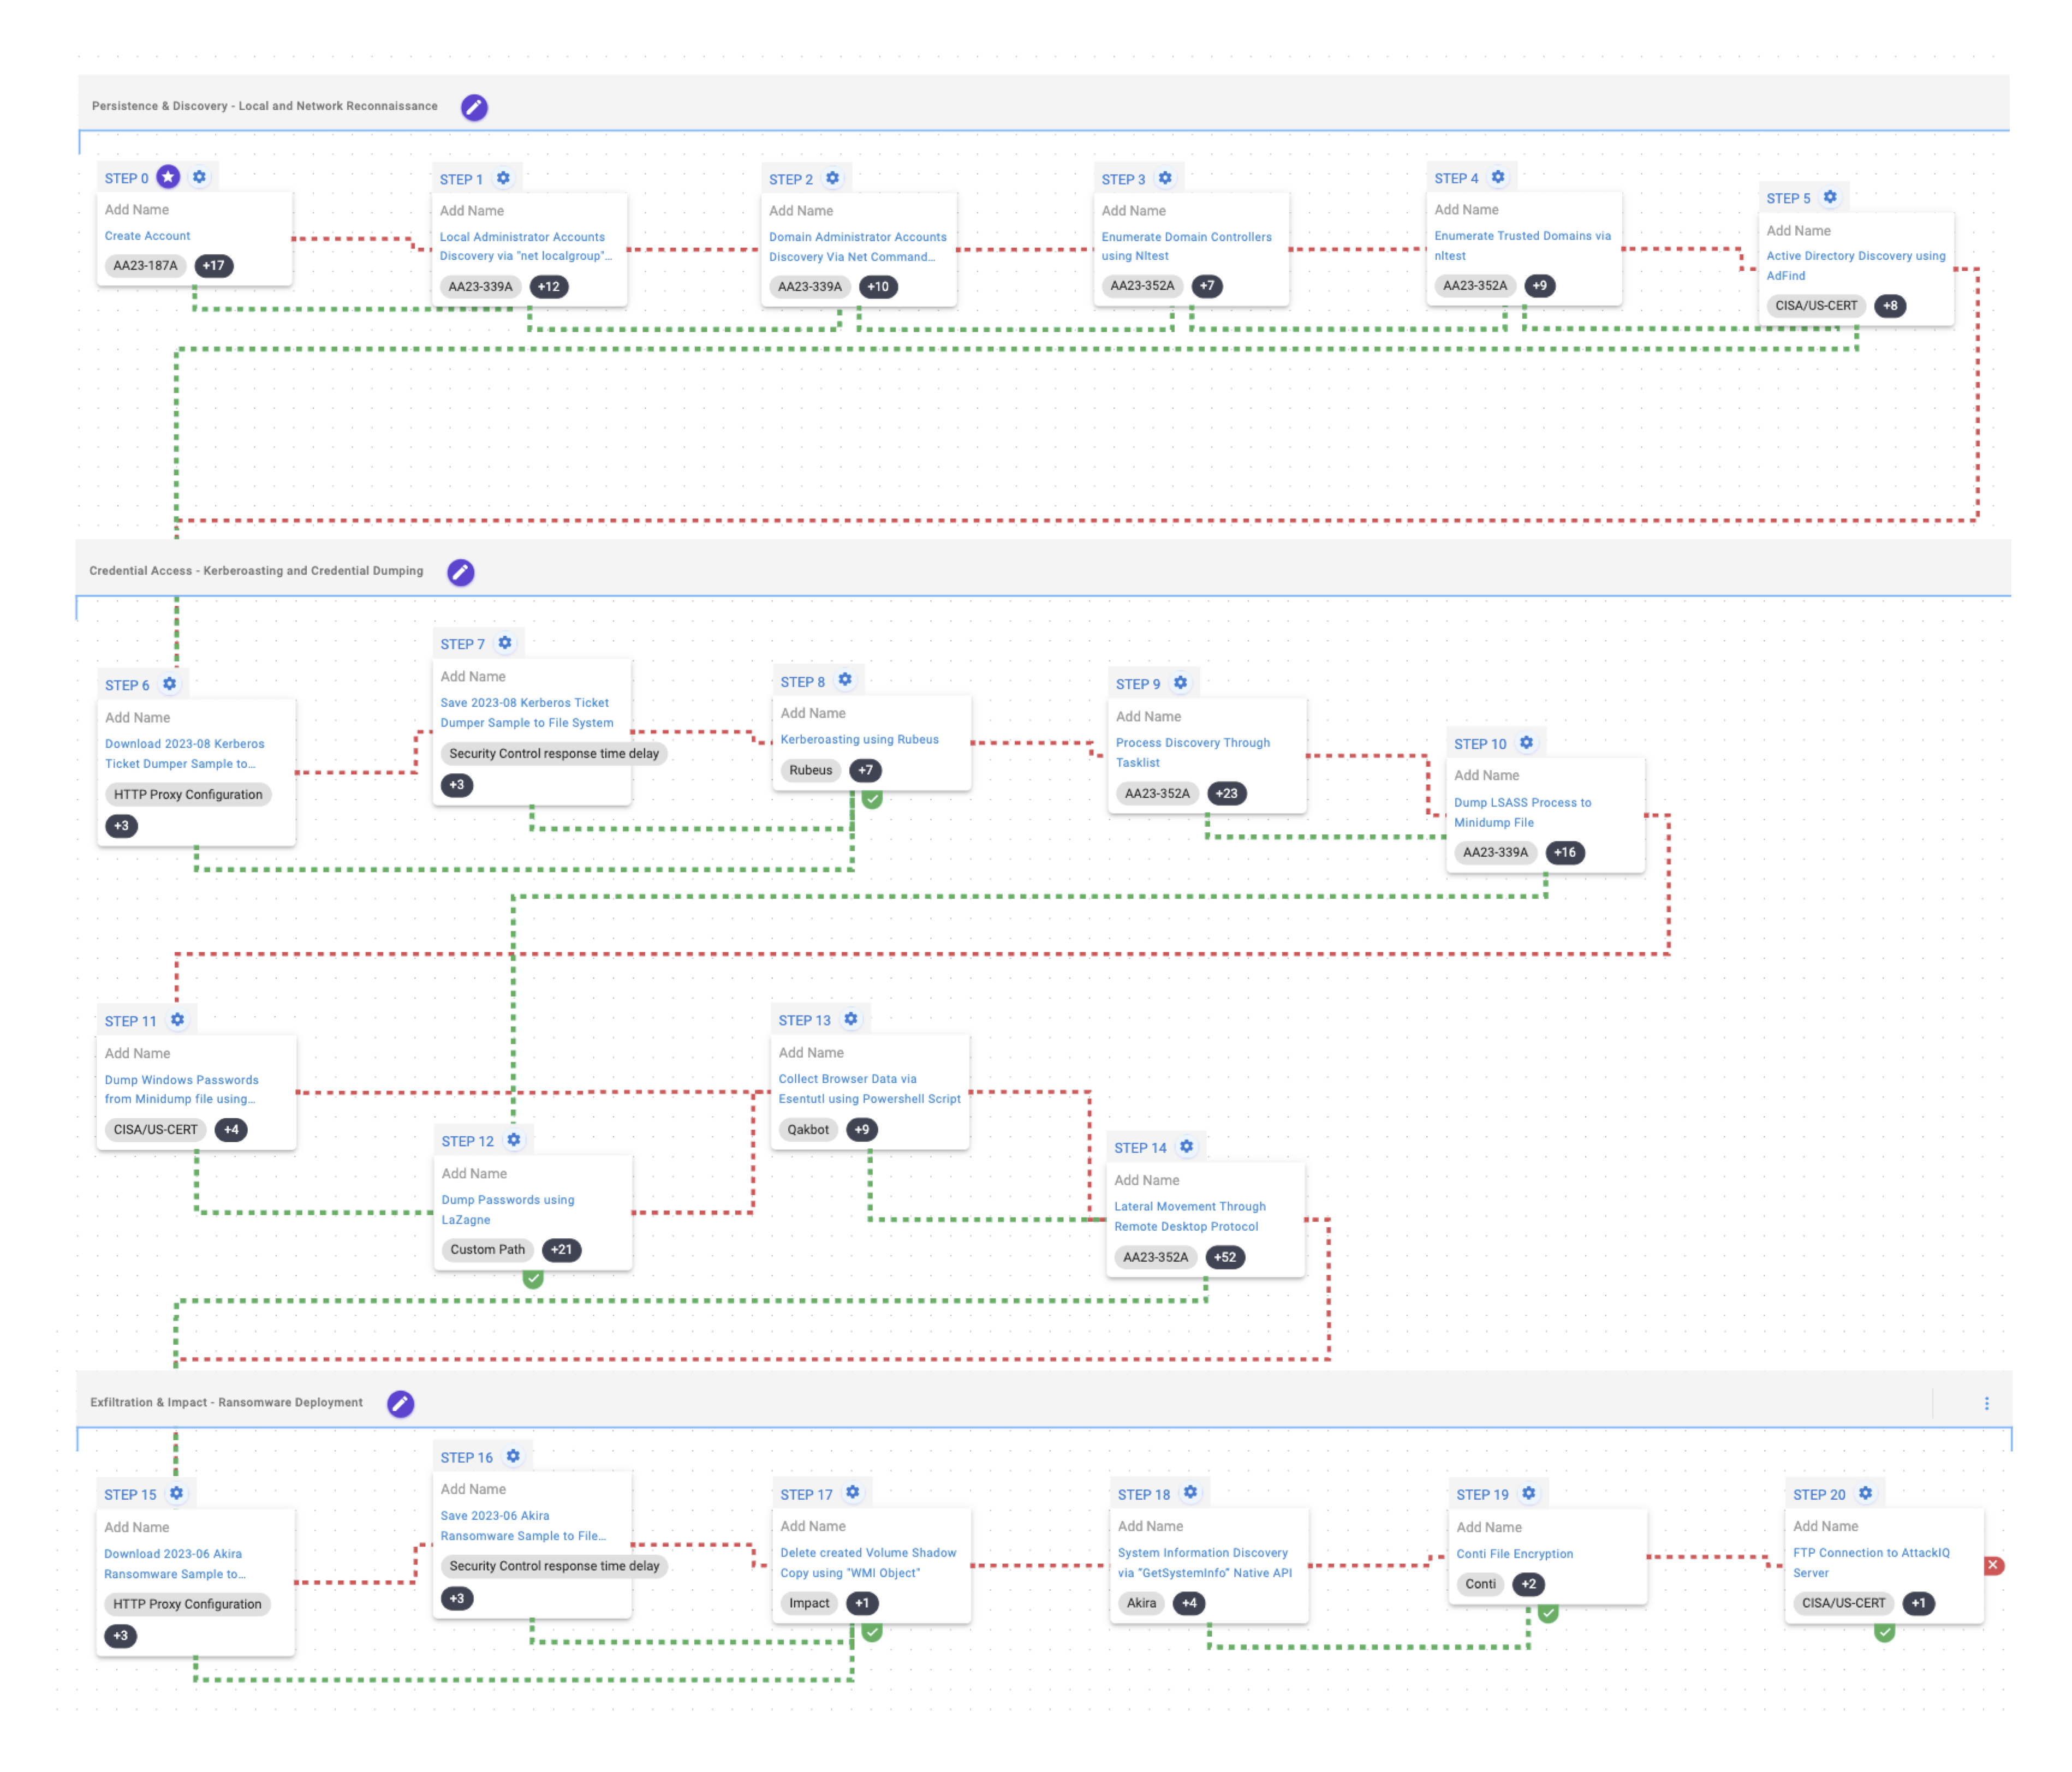Click the gear icon on STEP 20

tap(1865, 1492)
